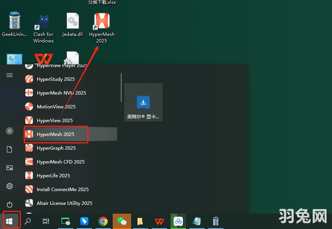Open WeChat from the taskbar
The image size is (332, 229).
[x=122, y=221]
